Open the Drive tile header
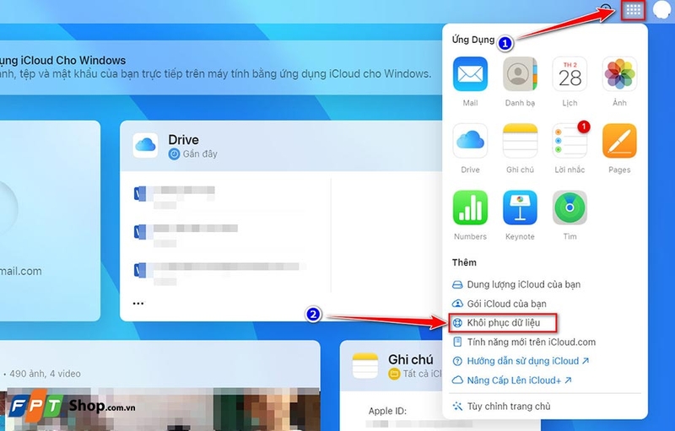 281,146
